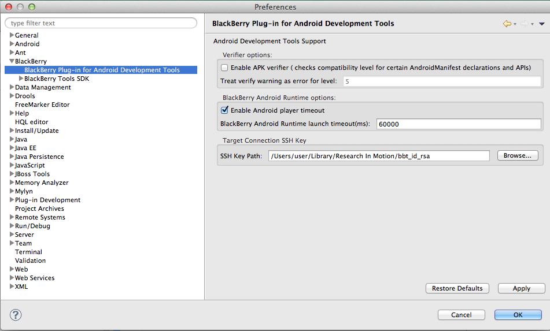Image resolution: width=550 pixels, height=331 pixels.
Task: Expand the Remote Systems node
Action: [x=12, y=217]
